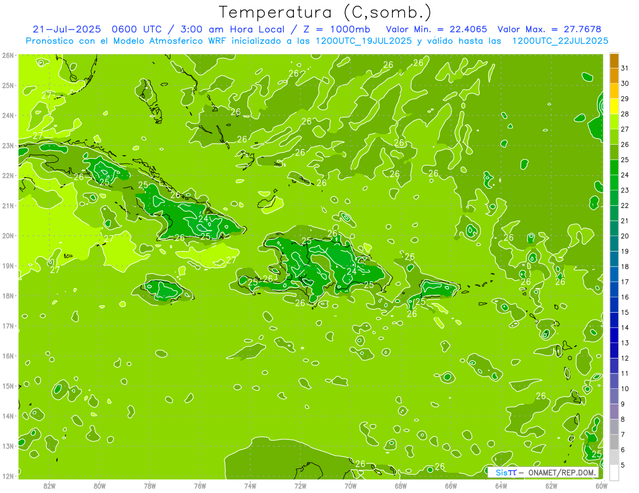The image size is (639, 493).
Task: Pick the dark blue legend swatch between 12 and 13
Action: (x=614, y=350)
